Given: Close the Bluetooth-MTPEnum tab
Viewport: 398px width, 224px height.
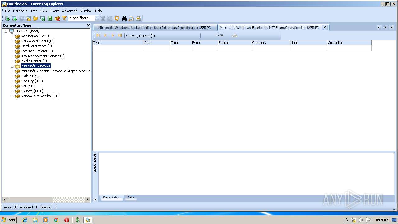Looking at the screenshot, I should pyautogui.click(x=325, y=27).
